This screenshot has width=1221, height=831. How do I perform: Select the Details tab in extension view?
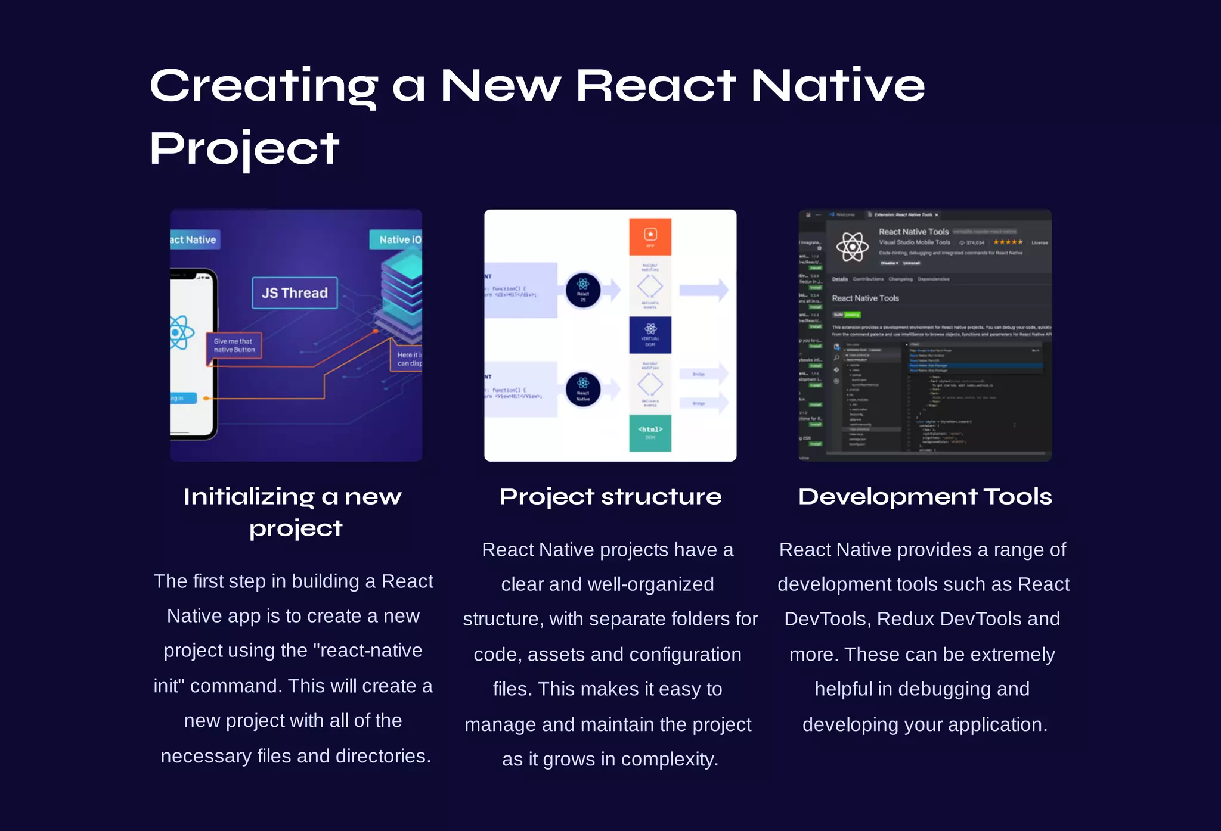(x=839, y=279)
